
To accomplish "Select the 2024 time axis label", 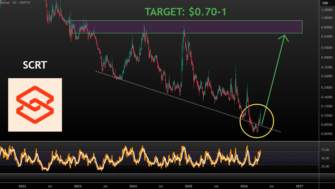I will 133,186.
